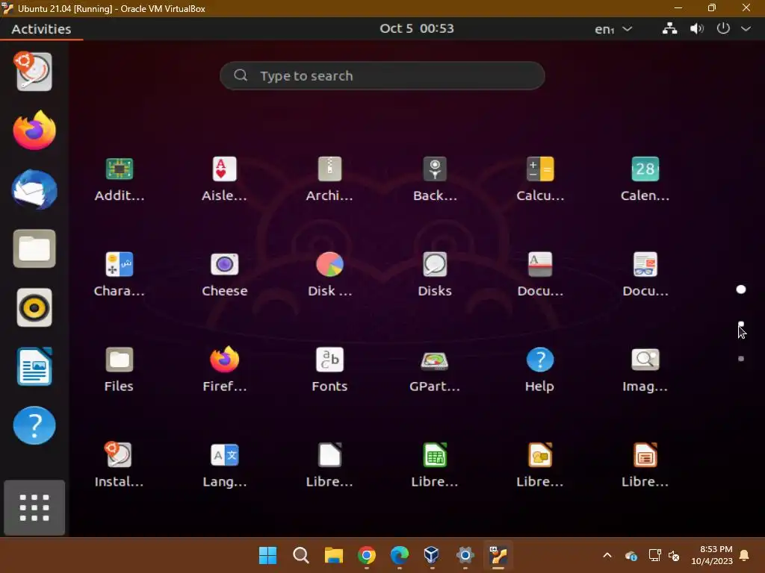Screen dimensions: 765x573
Task: Launch LibreOffice Impress icon
Action: tap(645, 465)
